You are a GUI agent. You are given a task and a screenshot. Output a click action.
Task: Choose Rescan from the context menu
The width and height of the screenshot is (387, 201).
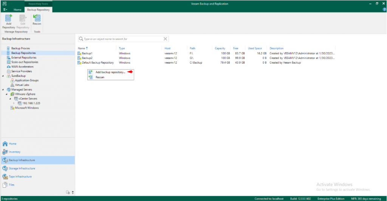100,77
